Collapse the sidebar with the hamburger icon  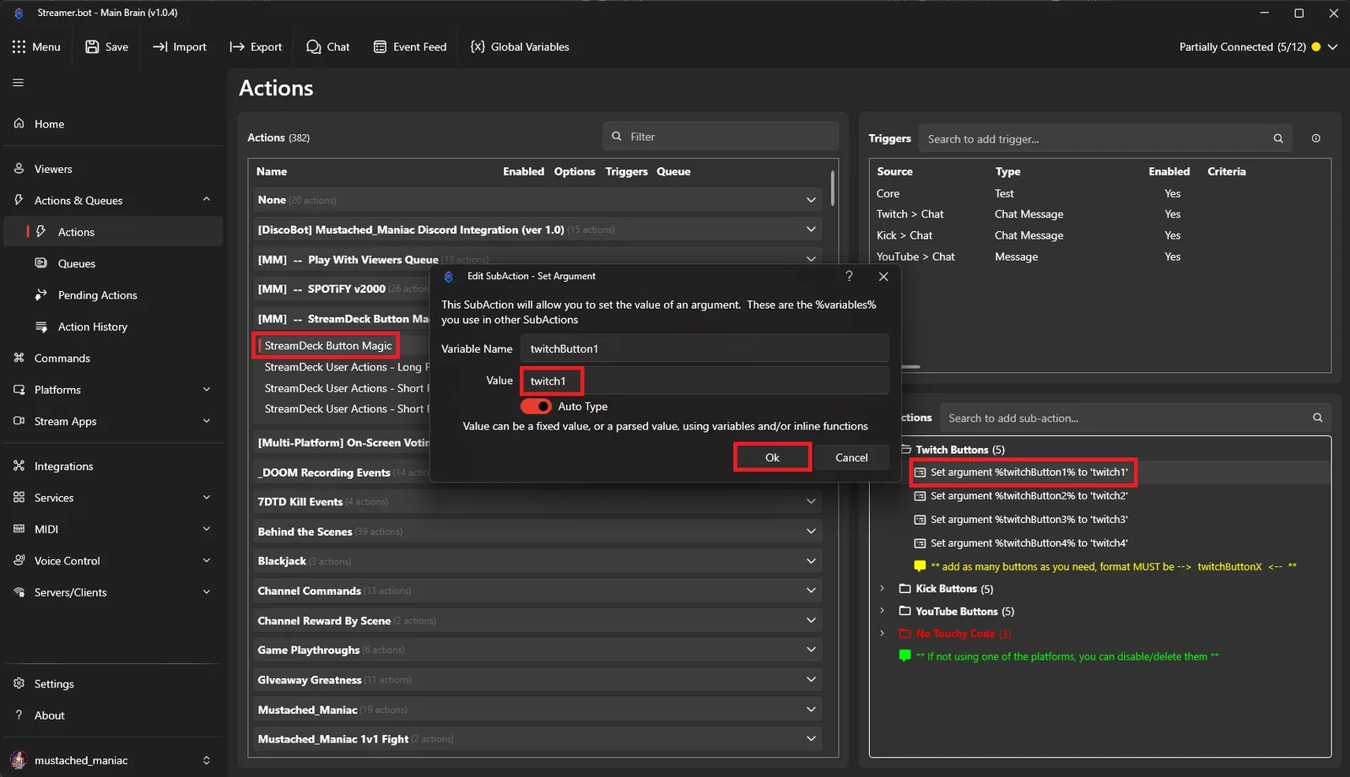click(x=19, y=83)
